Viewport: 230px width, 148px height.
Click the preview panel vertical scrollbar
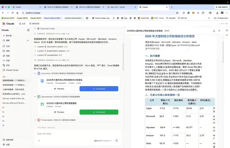[223, 52]
